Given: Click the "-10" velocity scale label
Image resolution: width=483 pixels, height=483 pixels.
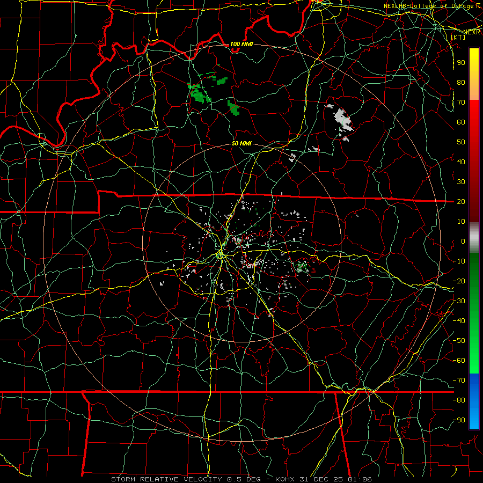Looking at the screenshot, I should click(x=459, y=261).
